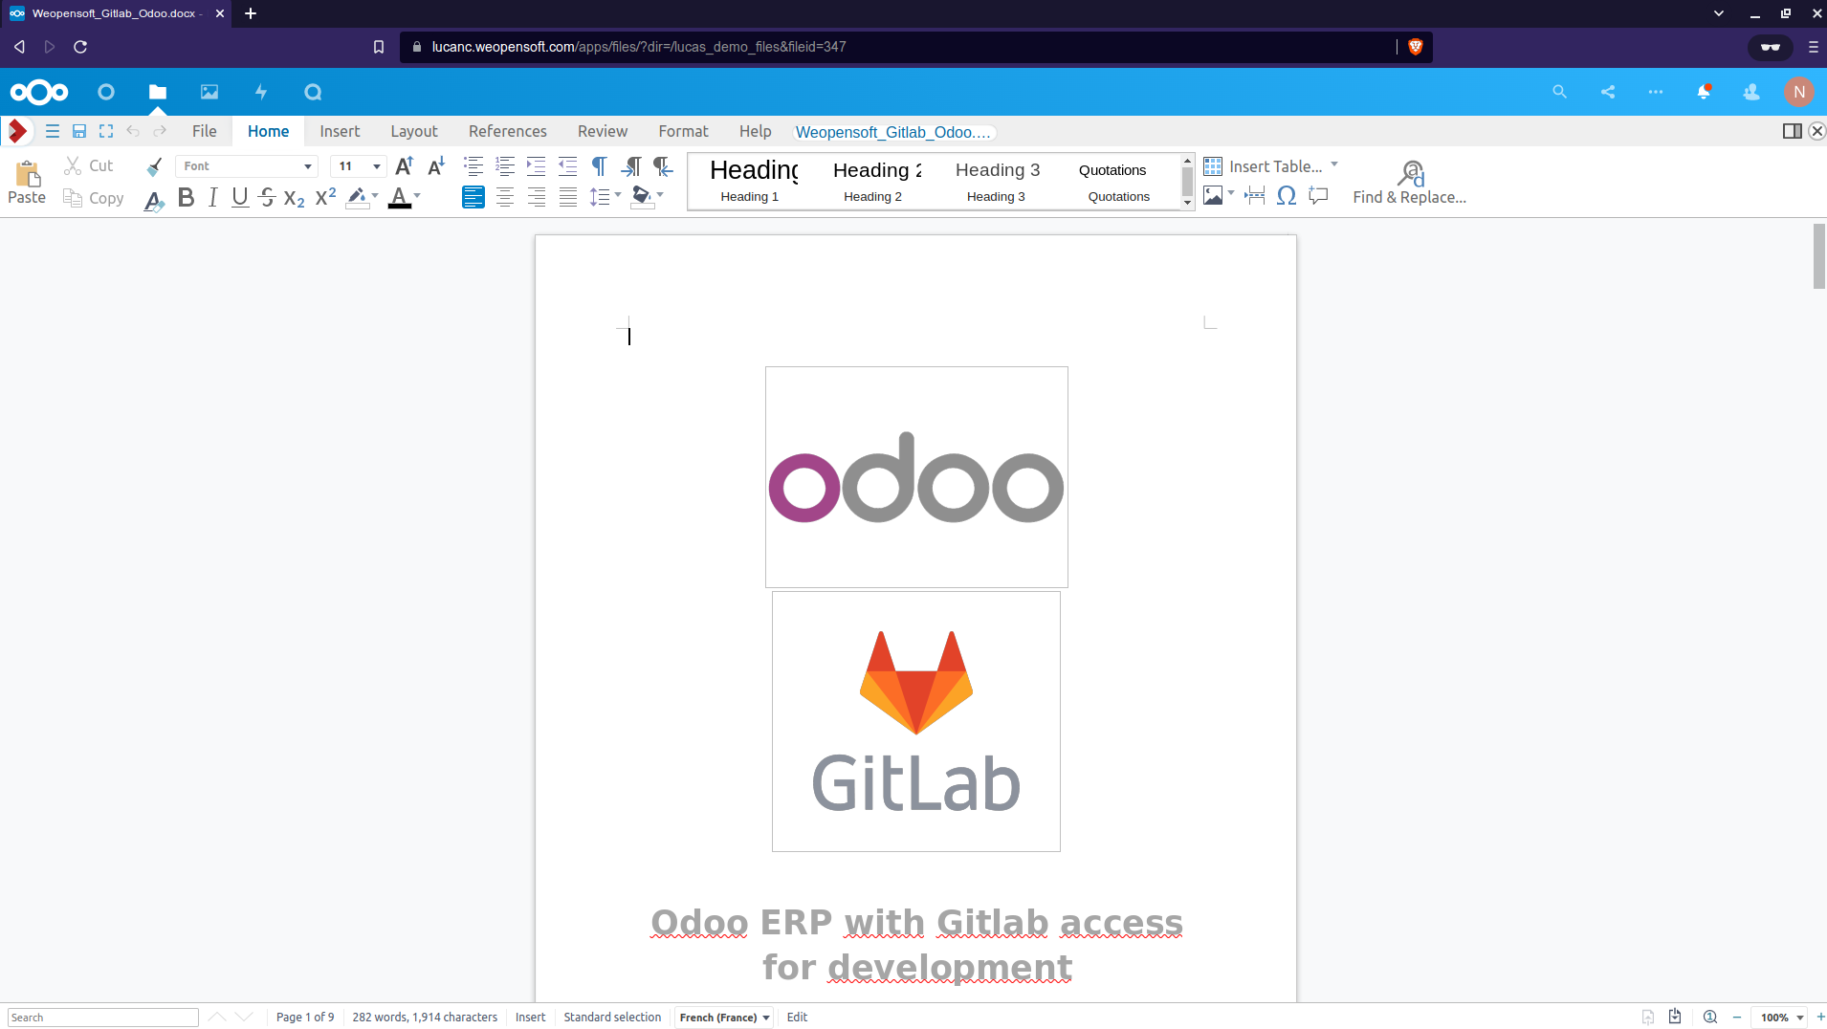Toggle underline formatting

point(240,198)
